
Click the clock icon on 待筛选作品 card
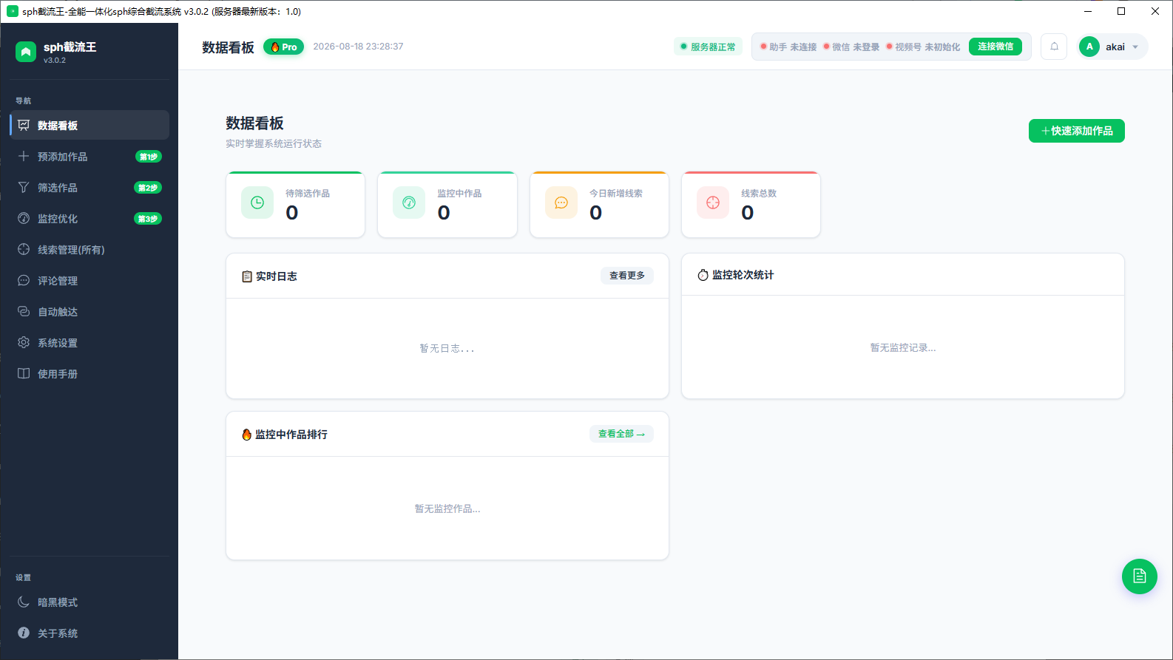tap(257, 203)
